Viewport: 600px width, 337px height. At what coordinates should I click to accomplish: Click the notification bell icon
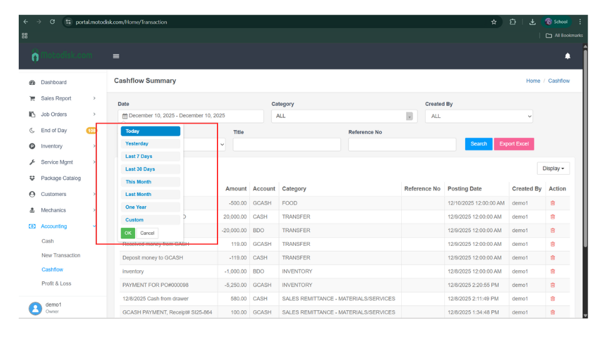(x=567, y=56)
